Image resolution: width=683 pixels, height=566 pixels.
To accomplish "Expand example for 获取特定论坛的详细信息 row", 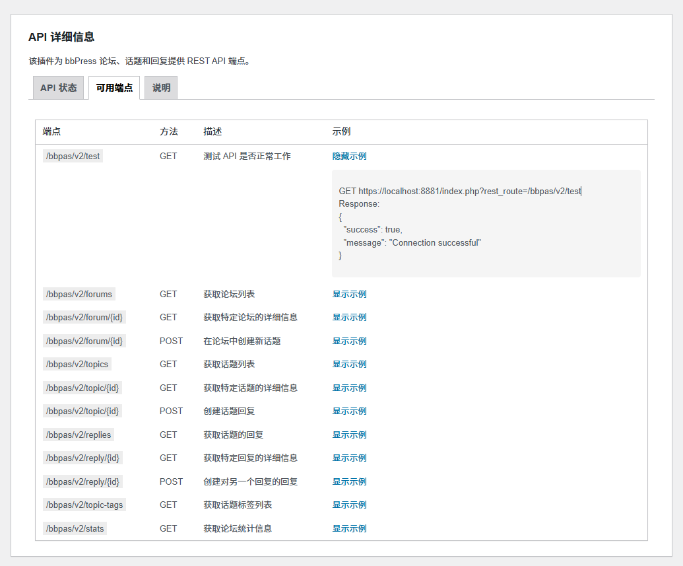I will click(x=349, y=318).
